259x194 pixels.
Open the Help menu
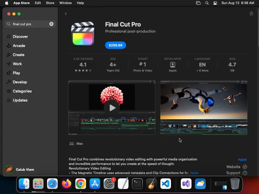click(x=80, y=3)
